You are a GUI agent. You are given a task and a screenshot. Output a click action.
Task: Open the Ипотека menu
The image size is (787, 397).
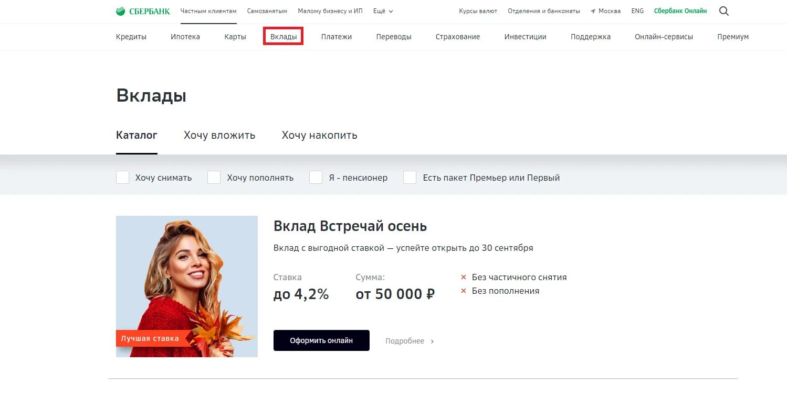click(x=185, y=37)
